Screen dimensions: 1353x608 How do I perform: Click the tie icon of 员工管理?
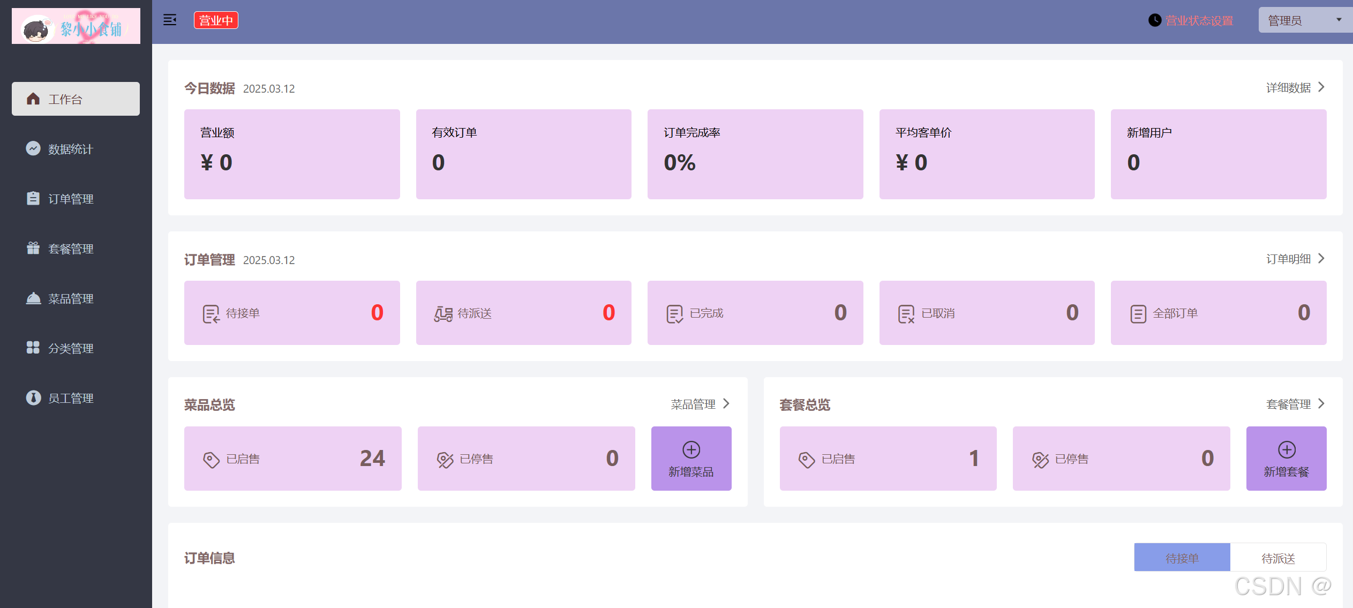click(x=33, y=397)
